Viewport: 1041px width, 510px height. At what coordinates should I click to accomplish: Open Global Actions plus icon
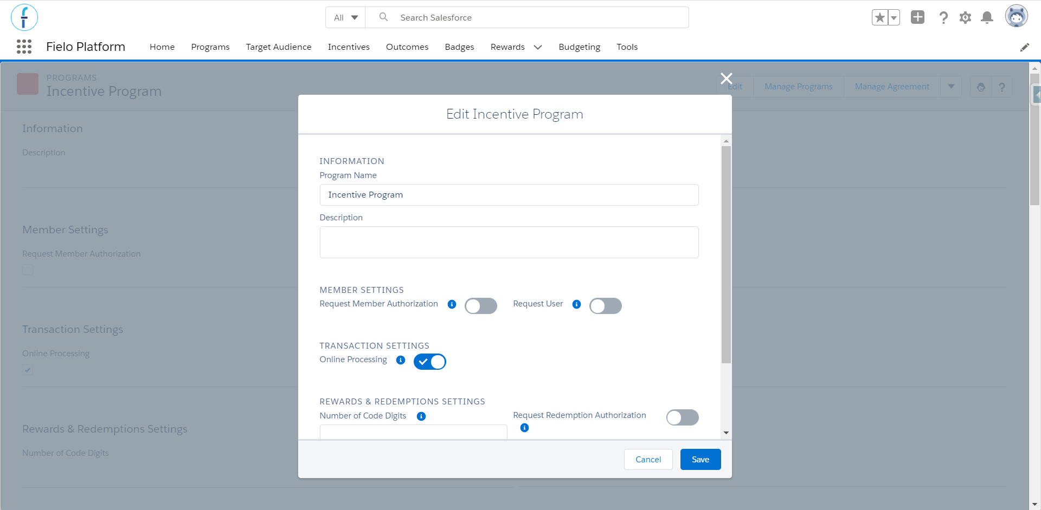point(917,17)
